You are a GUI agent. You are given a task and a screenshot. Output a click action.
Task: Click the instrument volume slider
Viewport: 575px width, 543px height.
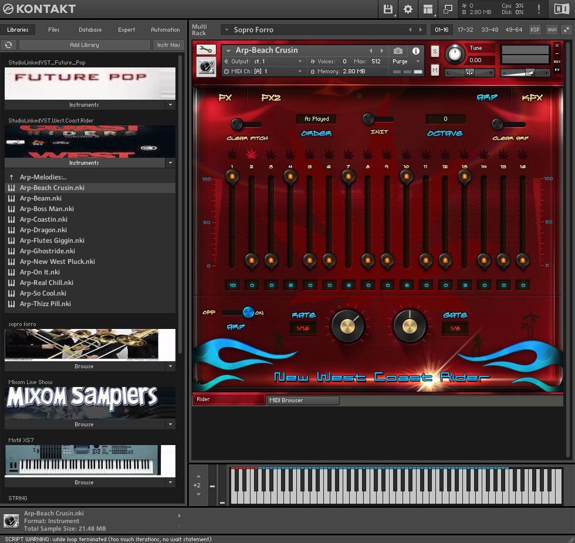[x=525, y=73]
